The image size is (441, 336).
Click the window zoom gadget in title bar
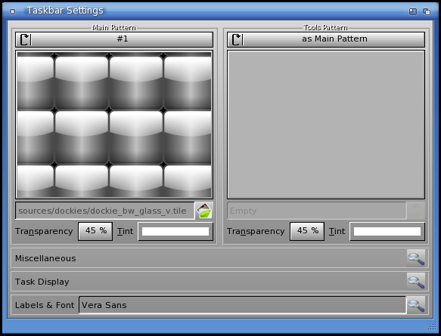point(412,11)
